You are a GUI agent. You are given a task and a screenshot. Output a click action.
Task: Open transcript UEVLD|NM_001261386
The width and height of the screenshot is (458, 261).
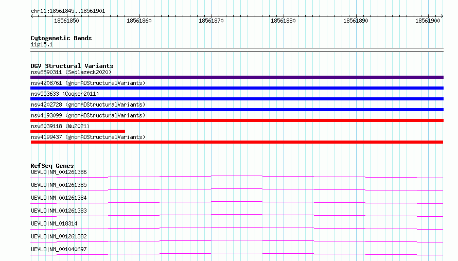pyautogui.click(x=59, y=172)
